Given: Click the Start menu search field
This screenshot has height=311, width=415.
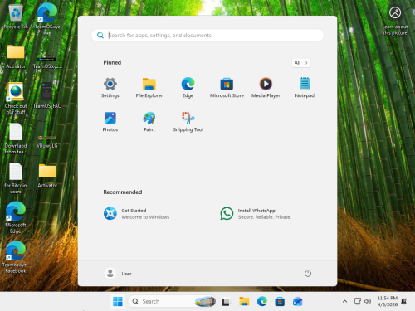Looking at the screenshot, I should tap(207, 36).
